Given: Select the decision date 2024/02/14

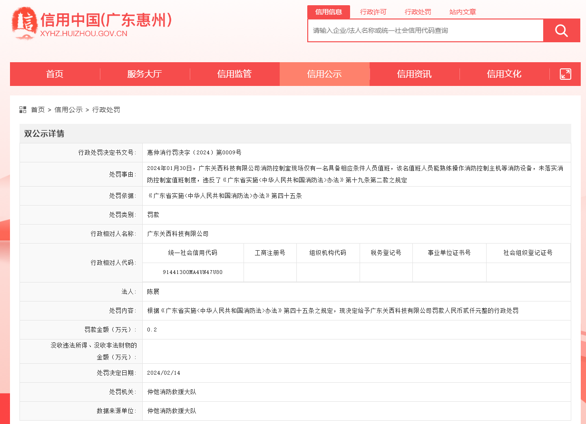Looking at the screenshot, I should (x=164, y=373).
